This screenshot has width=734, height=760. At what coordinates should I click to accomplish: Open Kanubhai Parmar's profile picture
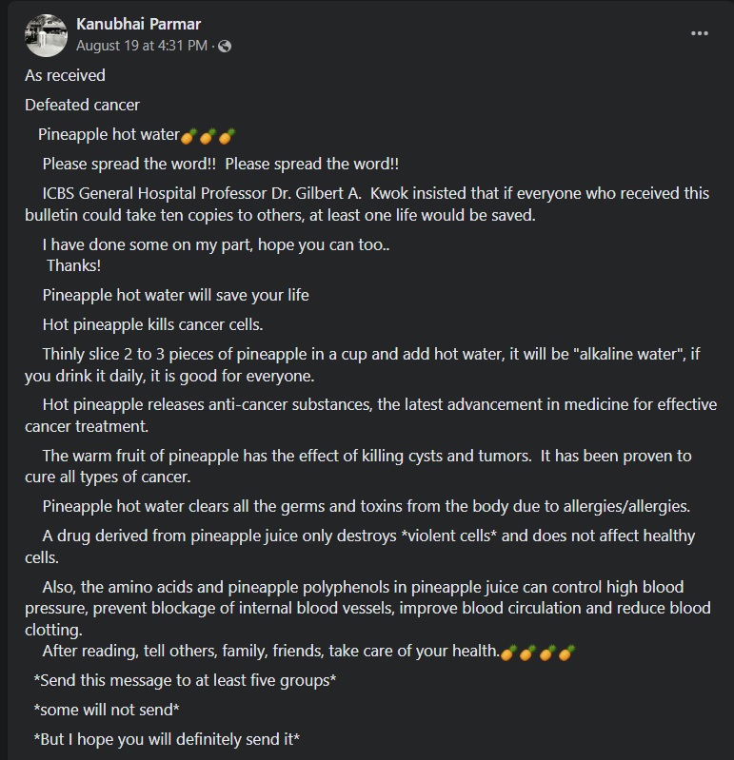(44, 34)
